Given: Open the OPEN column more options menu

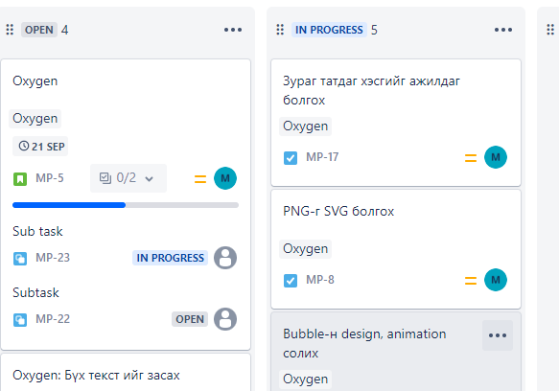Looking at the screenshot, I should (x=233, y=30).
